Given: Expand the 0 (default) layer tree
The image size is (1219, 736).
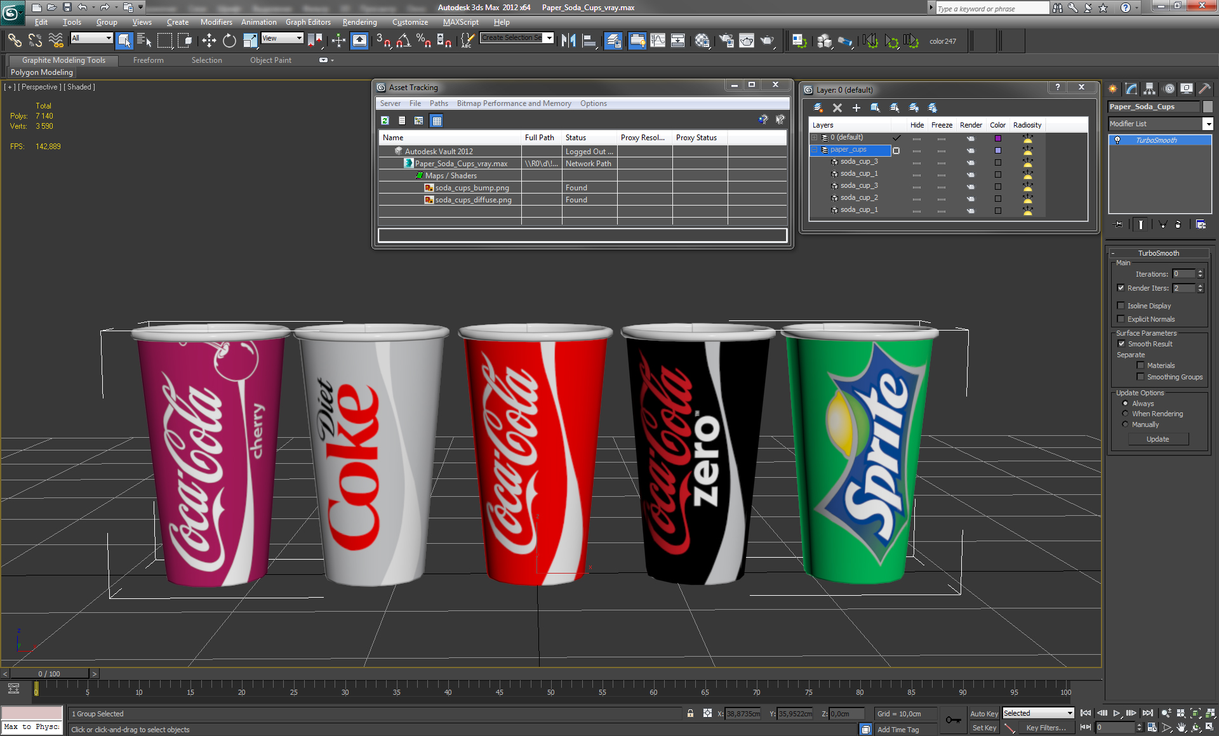Looking at the screenshot, I should (815, 138).
